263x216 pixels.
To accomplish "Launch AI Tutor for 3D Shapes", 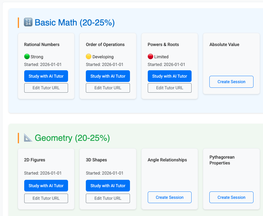I will (108, 186).
